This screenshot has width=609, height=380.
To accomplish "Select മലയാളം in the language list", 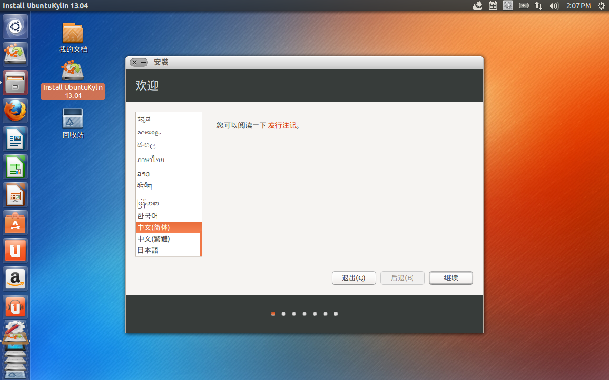I will point(168,133).
